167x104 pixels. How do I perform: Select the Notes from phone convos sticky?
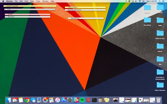click(x=85, y=10)
